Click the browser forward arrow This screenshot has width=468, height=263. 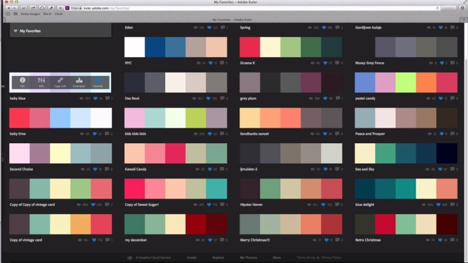pyautogui.click(x=15, y=8)
